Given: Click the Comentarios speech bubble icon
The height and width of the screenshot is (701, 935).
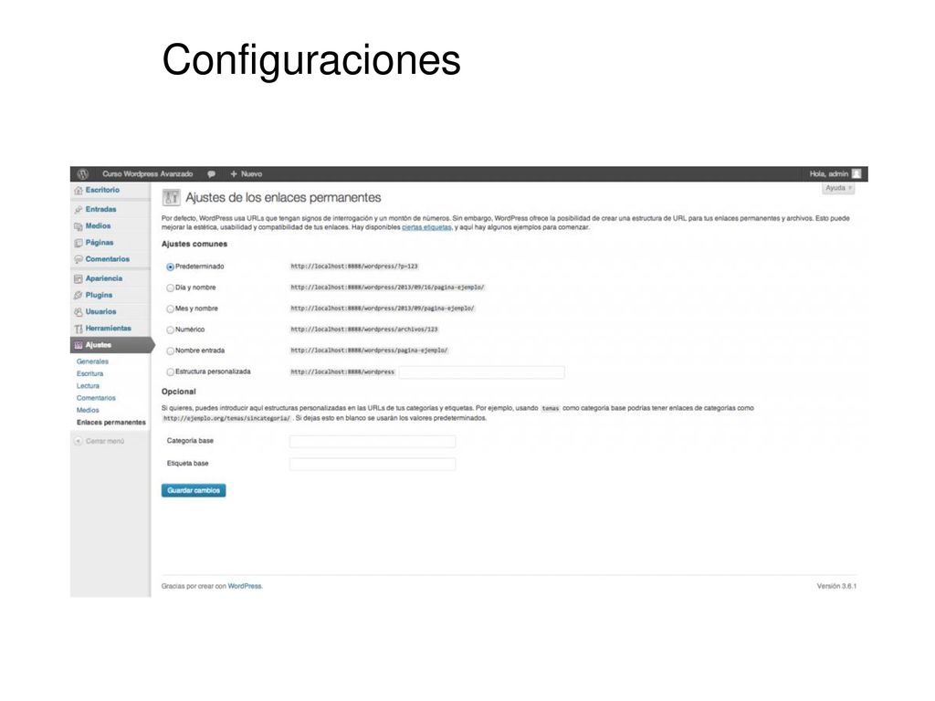Looking at the screenshot, I should tap(79, 259).
